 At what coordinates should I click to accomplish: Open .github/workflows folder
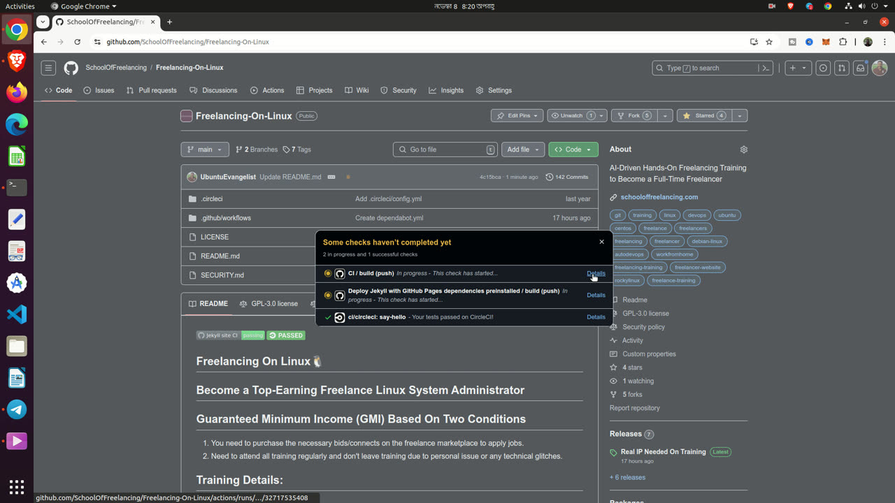(226, 218)
